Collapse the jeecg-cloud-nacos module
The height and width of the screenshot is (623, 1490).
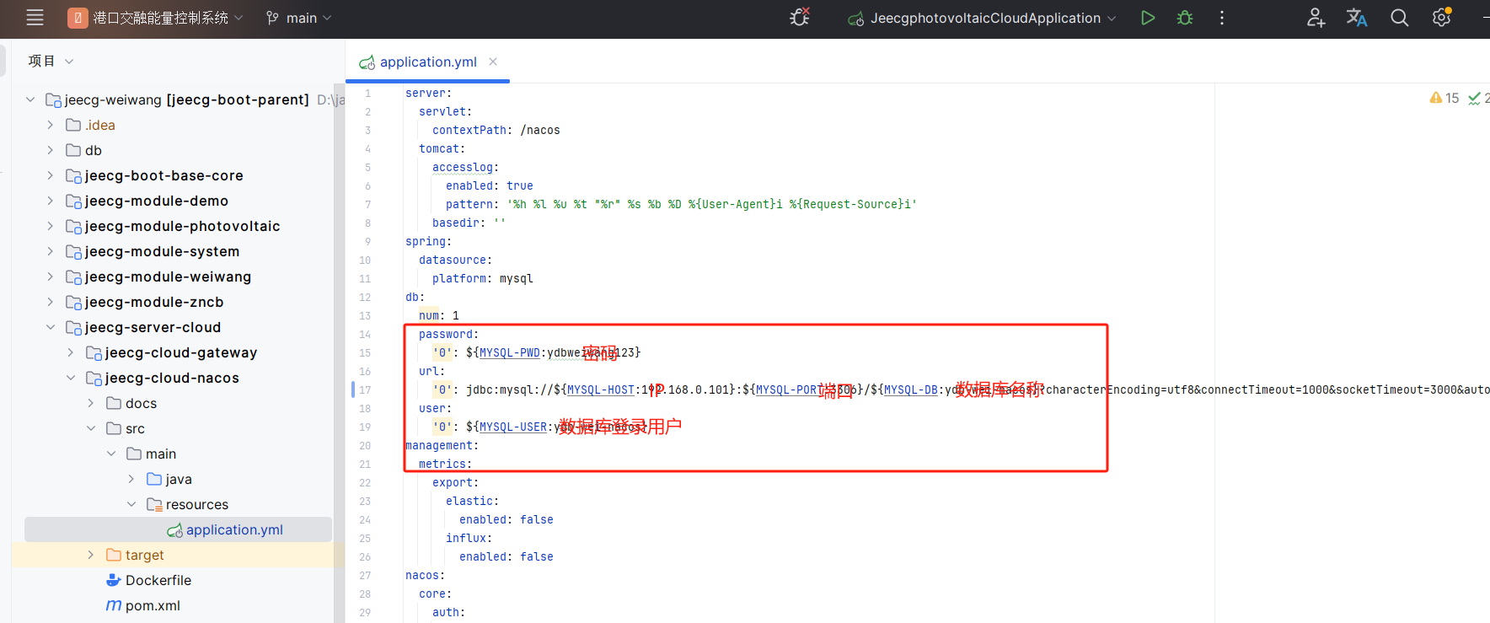coord(71,378)
